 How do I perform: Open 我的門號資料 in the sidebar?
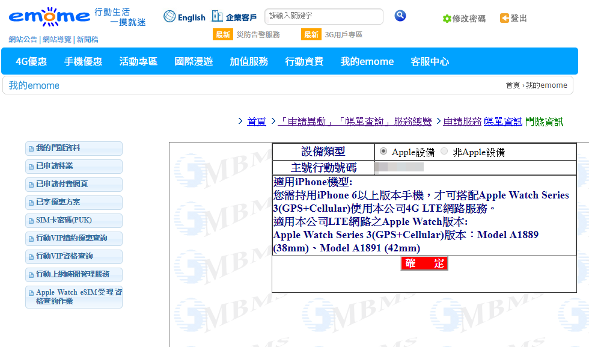click(74, 149)
